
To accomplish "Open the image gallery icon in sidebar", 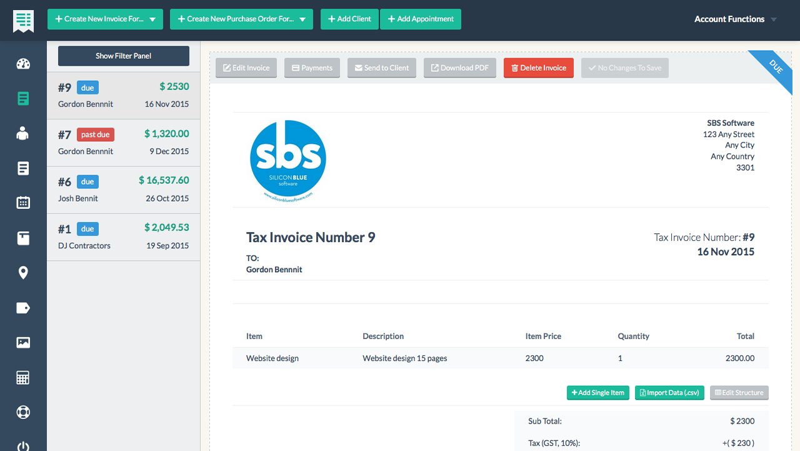I will tap(23, 342).
